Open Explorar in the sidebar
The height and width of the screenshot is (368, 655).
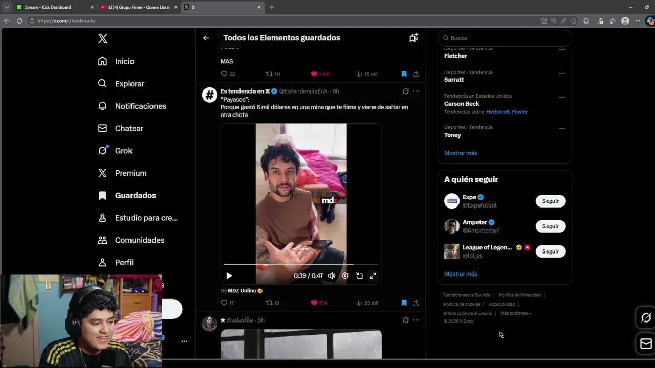point(121,84)
